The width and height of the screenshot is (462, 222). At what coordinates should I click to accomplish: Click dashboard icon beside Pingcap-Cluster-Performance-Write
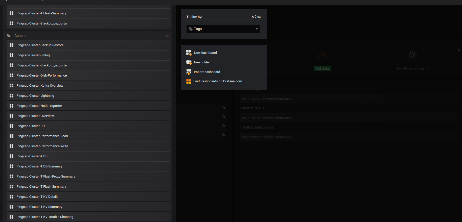11,146
